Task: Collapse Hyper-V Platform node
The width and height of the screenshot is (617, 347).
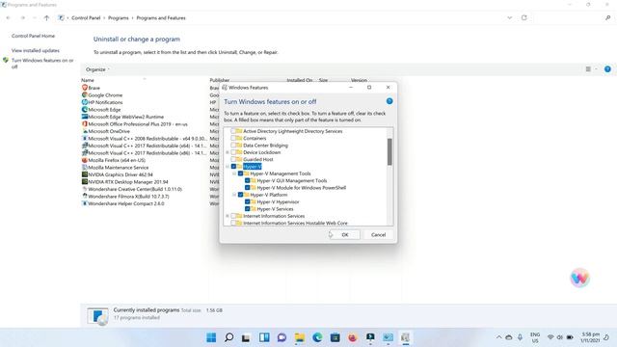Action: point(234,195)
